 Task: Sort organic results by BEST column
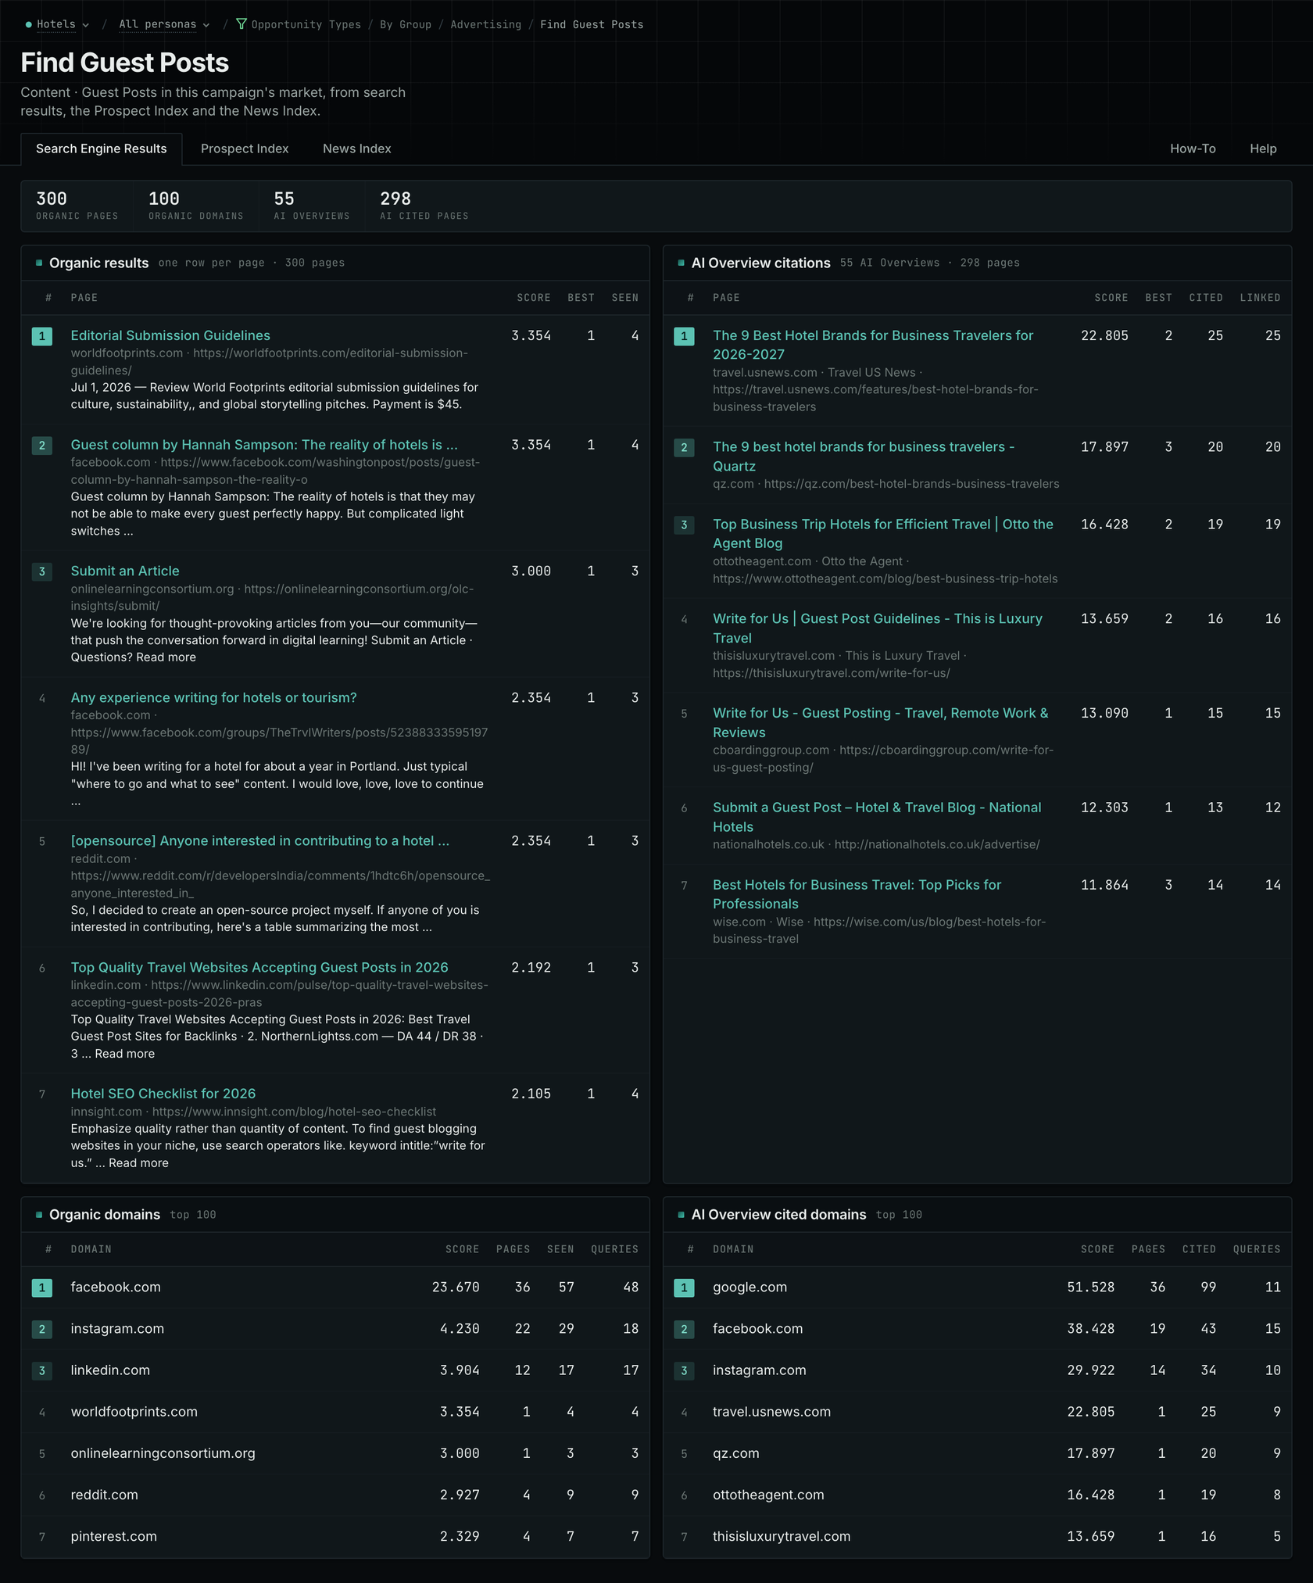click(581, 298)
